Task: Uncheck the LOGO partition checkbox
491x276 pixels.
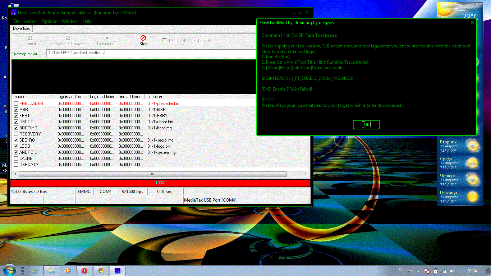Action: (x=16, y=146)
